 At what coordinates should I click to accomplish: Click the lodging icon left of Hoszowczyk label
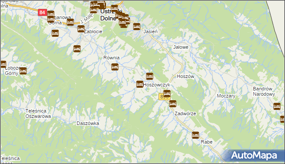[139, 84]
